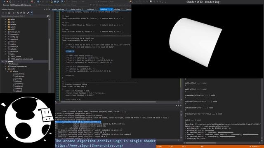Expand the script folder
264x148 pixels.
point(5,22)
